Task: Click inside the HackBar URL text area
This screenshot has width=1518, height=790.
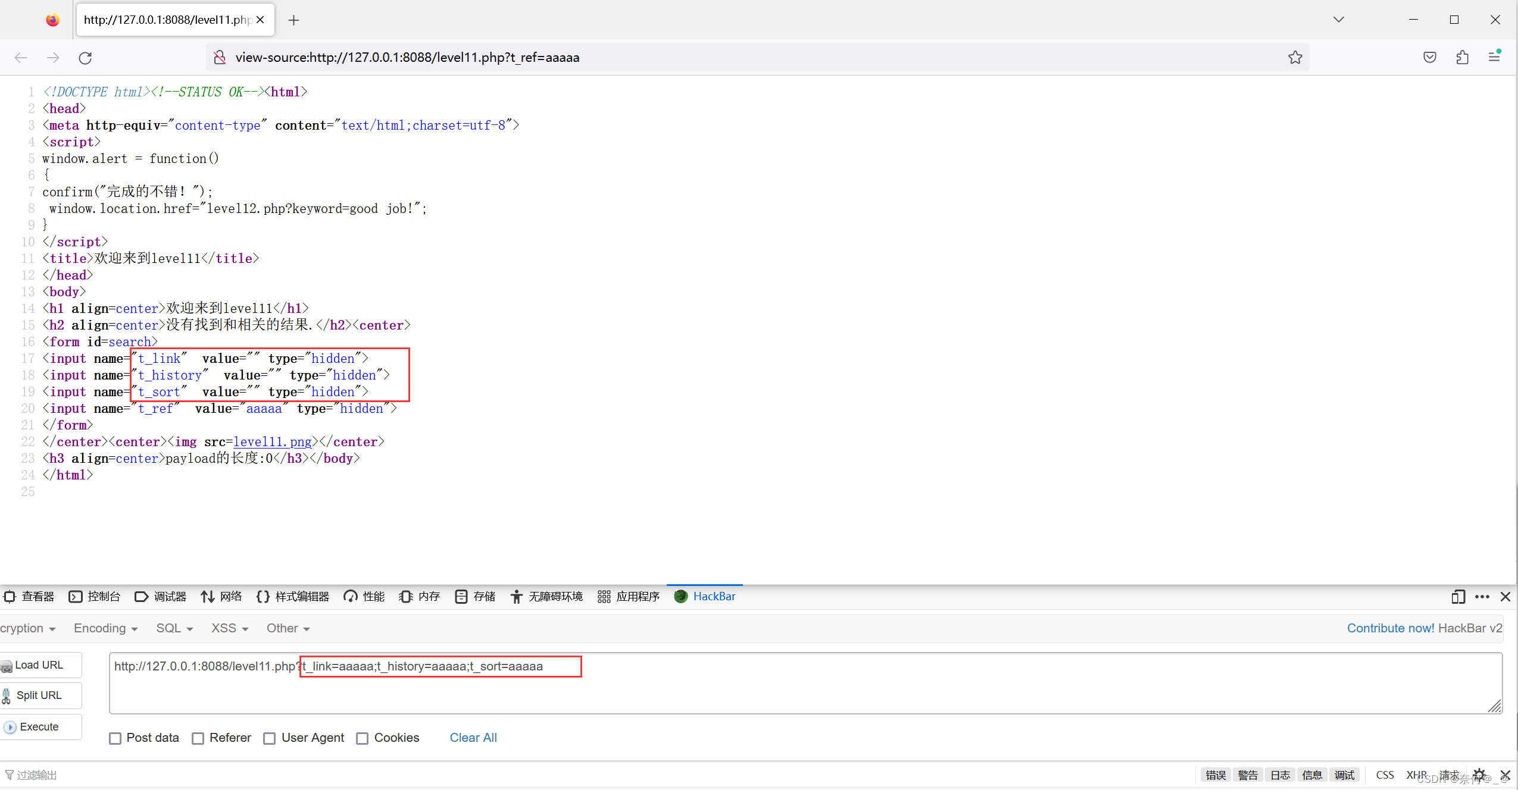Action: click(805, 683)
